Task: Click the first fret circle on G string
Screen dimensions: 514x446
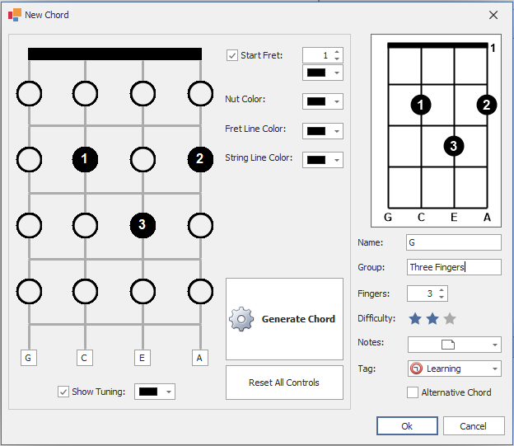Action: (x=29, y=94)
